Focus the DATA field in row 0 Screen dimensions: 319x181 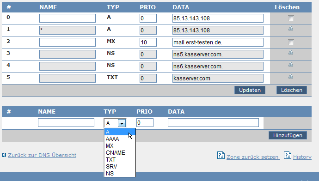coord(218,18)
